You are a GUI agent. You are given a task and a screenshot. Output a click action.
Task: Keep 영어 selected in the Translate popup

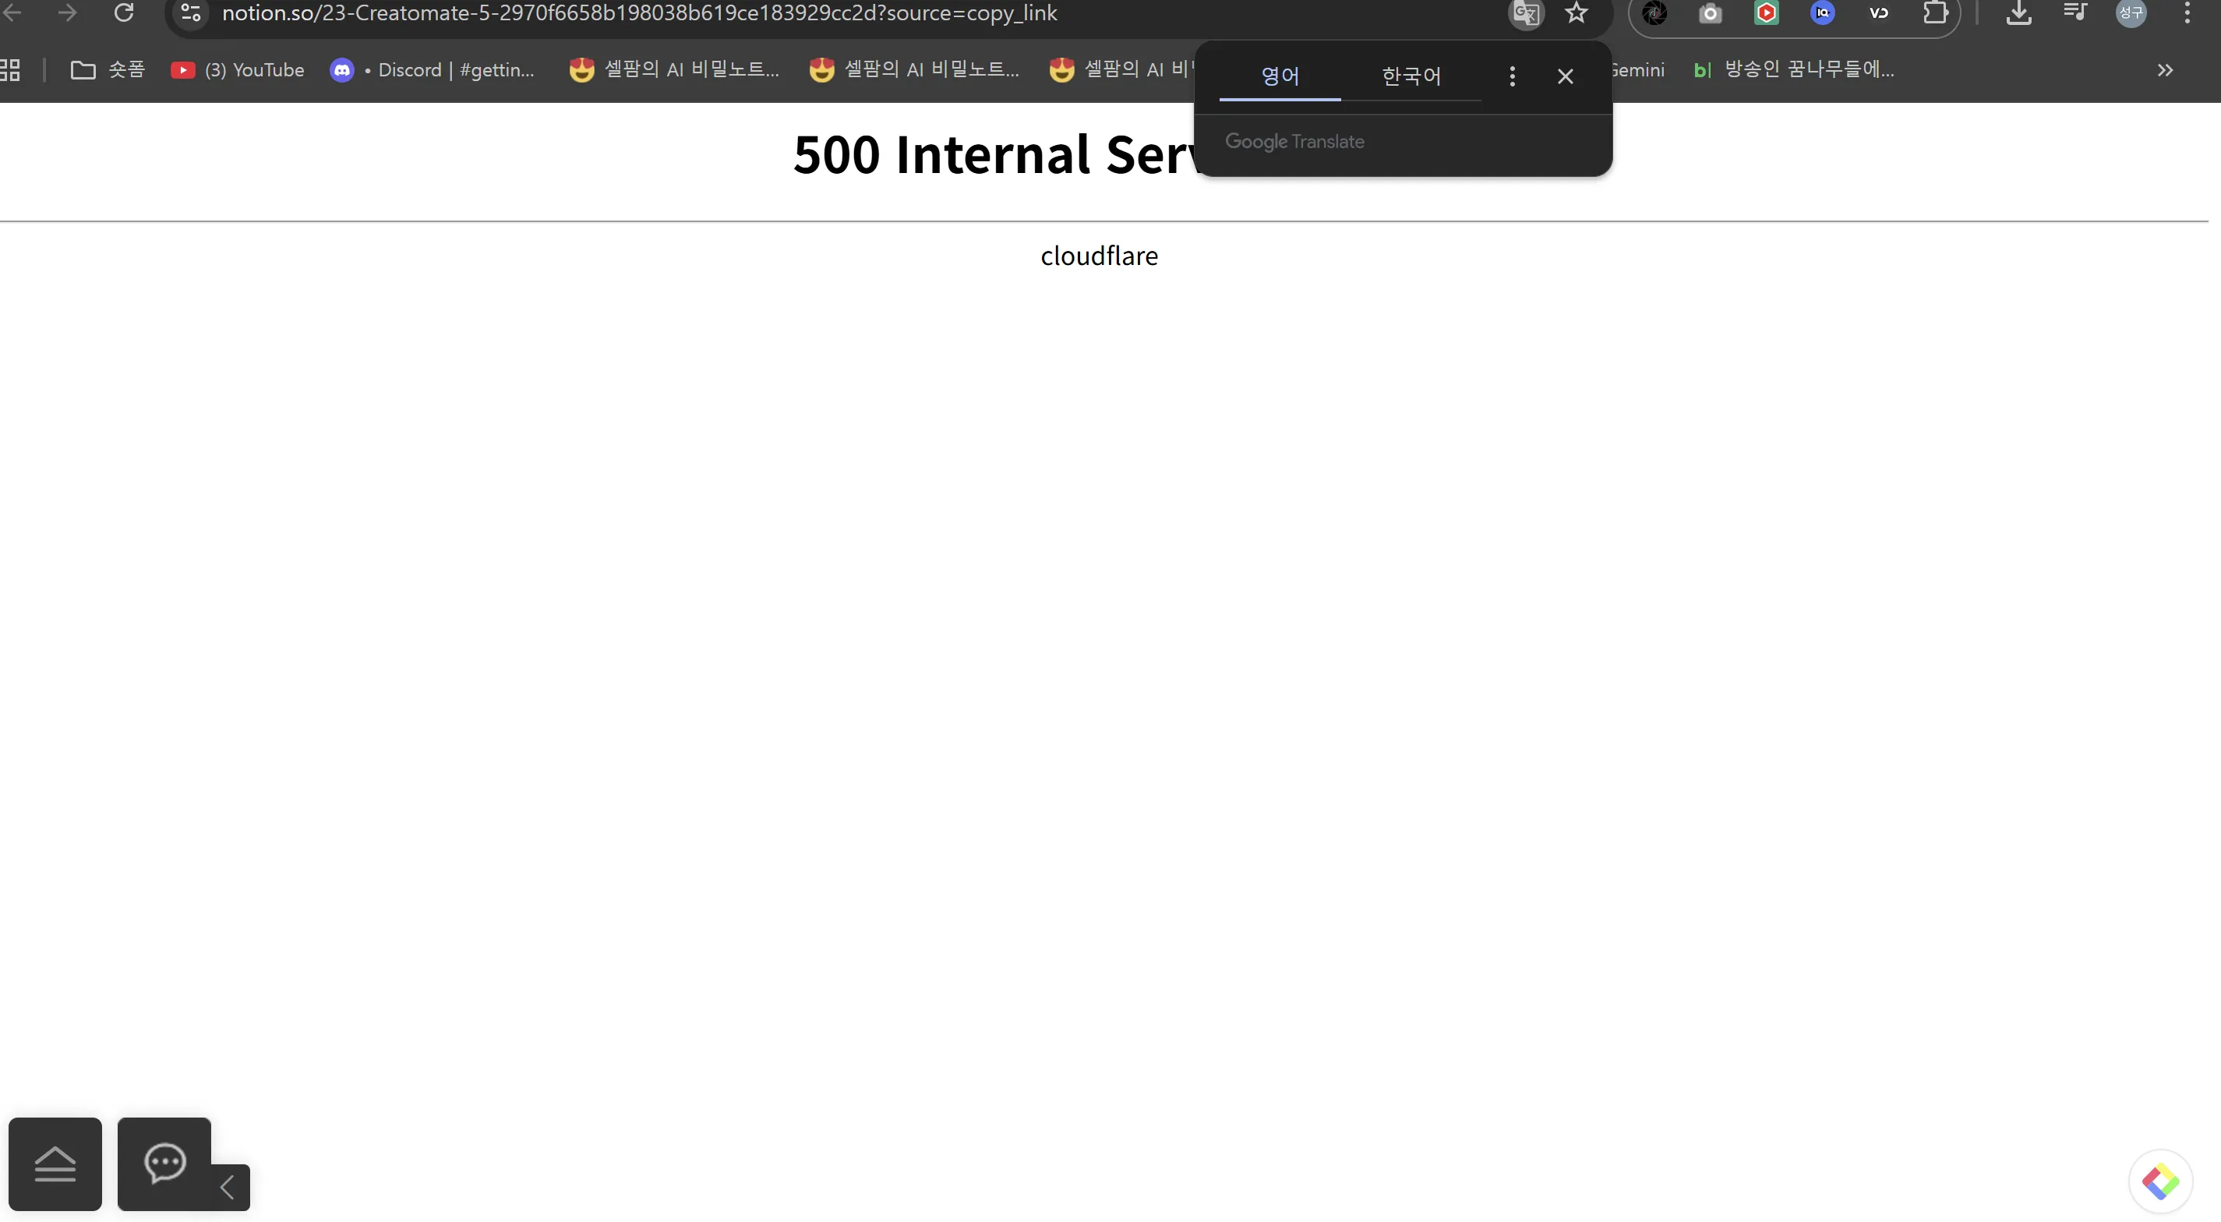[1279, 76]
